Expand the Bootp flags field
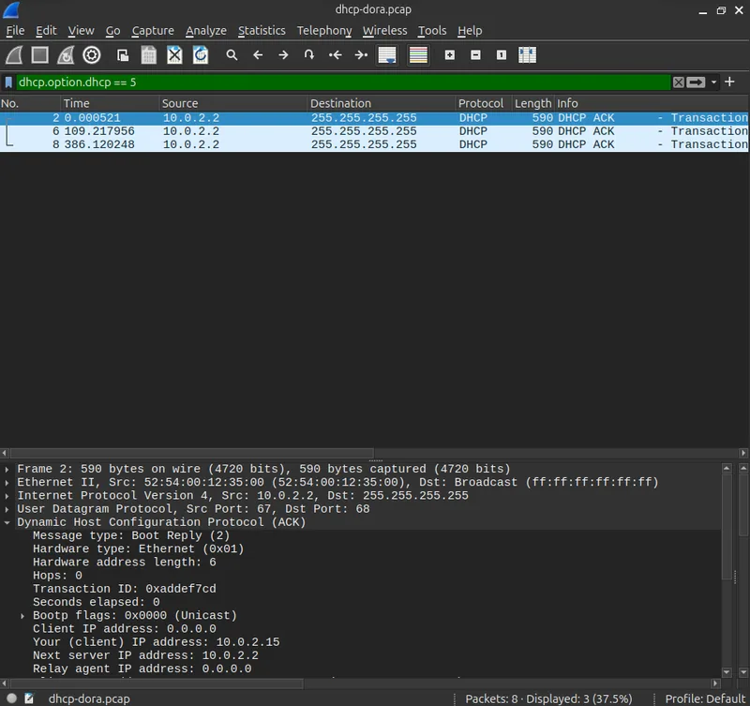Screen dimensions: 750x706 point(22,616)
